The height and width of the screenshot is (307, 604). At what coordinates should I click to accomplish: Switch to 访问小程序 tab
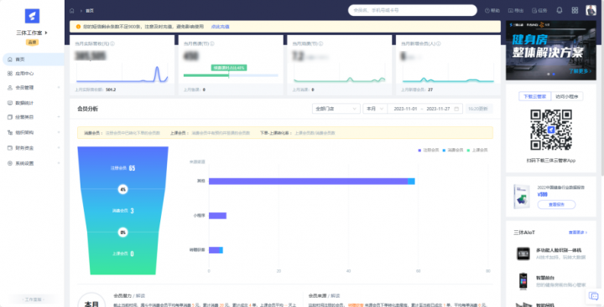[566, 97]
